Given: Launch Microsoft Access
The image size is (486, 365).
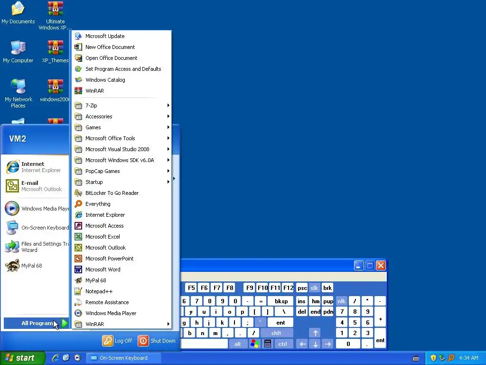Looking at the screenshot, I should (x=121, y=226).
